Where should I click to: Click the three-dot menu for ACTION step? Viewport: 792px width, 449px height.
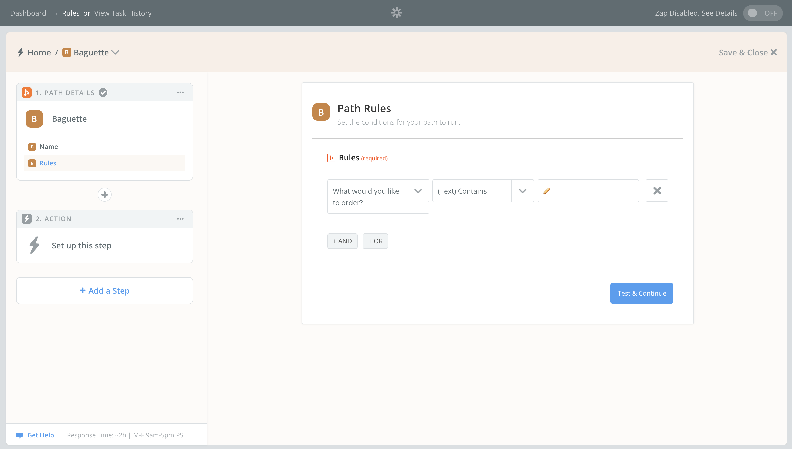(x=181, y=218)
